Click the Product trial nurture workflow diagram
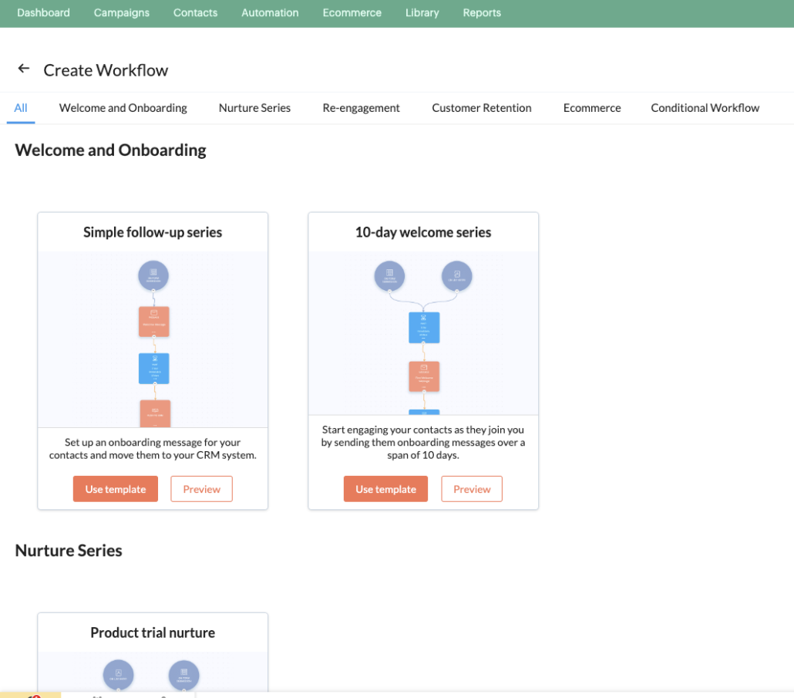Image resolution: width=794 pixels, height=698 pixels. pos(153,671)
